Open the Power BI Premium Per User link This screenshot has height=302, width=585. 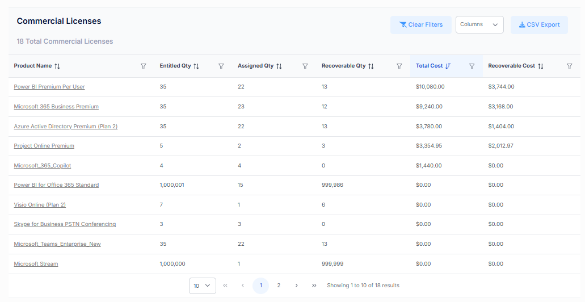click(49, 87)
